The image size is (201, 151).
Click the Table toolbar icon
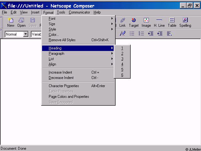pos(172,22)
